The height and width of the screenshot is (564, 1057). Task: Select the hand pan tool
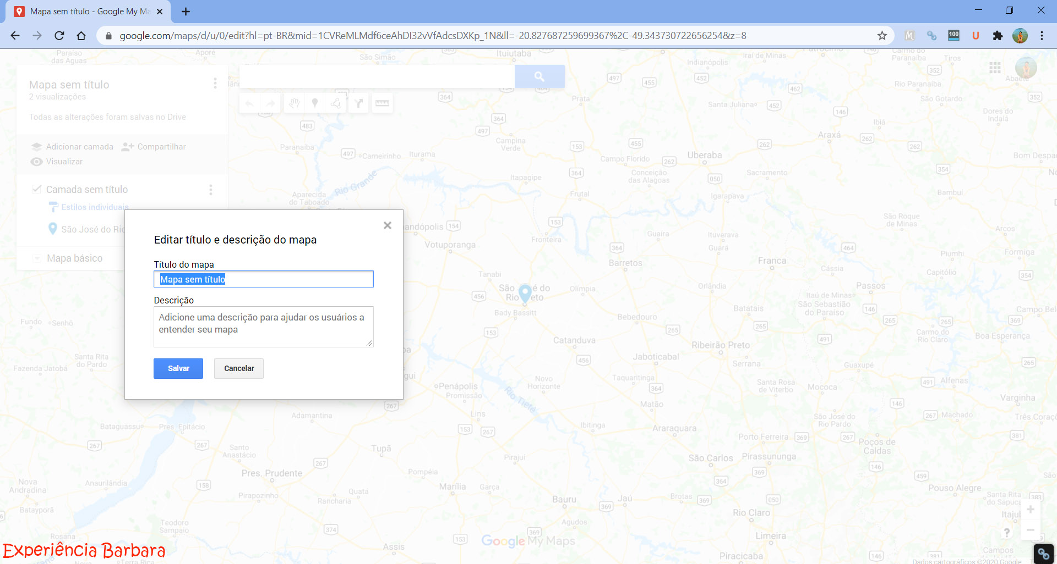pos(295,103)
